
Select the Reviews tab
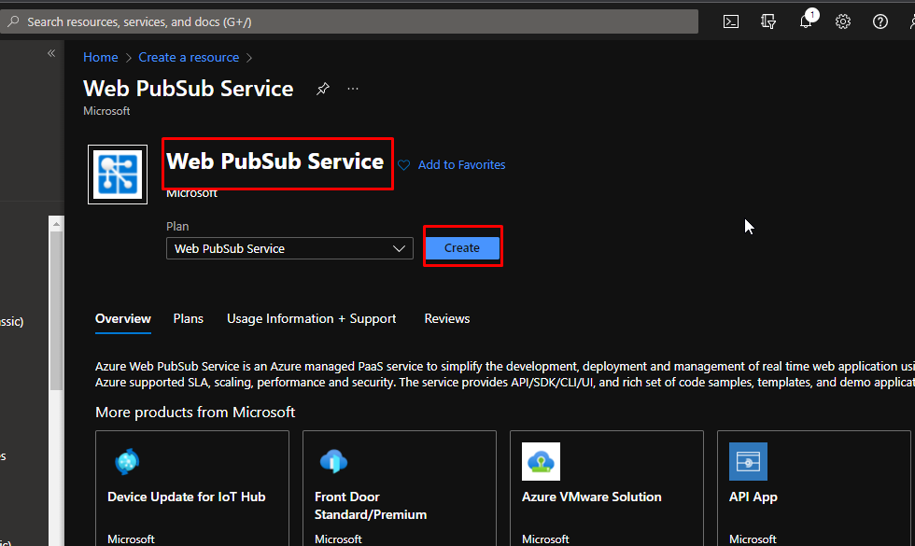[446, 319]
